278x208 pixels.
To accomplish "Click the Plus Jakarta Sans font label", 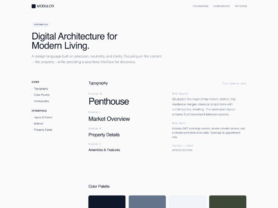I will (x=234, y=84).
